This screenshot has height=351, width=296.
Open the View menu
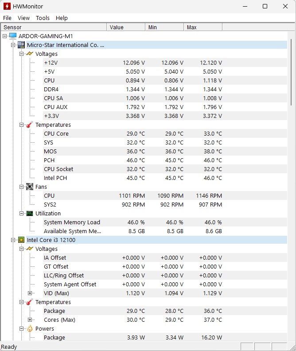(23, 18)
